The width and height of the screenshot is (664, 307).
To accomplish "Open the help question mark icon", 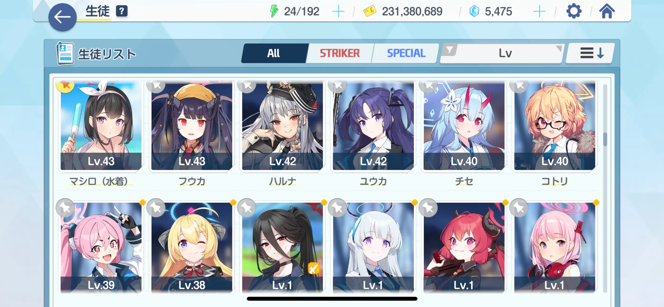I will [122, 12].
